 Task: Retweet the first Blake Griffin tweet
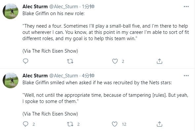pyautogui.click(x=70, y=61)
